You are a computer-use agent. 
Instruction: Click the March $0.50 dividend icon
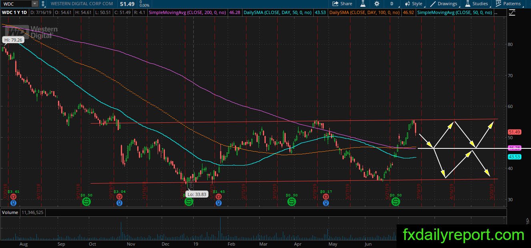[x=292, y=202]
